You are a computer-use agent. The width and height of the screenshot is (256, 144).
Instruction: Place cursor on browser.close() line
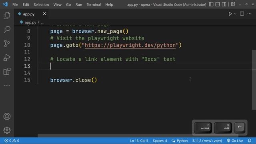coord(74,80)
